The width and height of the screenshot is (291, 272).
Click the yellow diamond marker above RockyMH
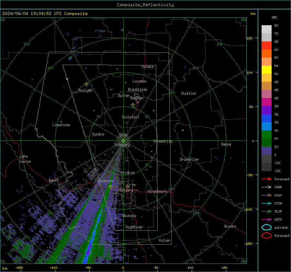point(86,84)
